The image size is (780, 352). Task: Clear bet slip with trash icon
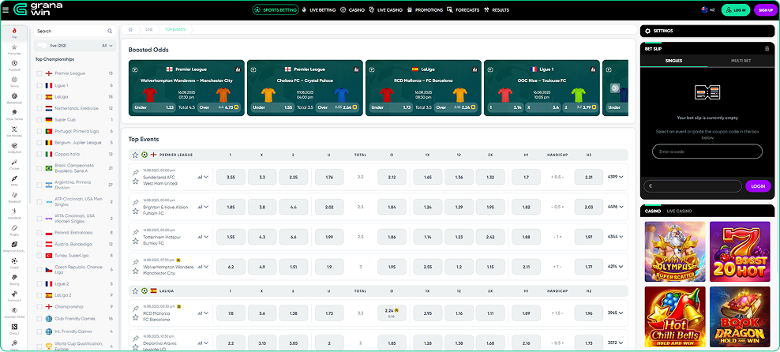click(x=767, y=49)
